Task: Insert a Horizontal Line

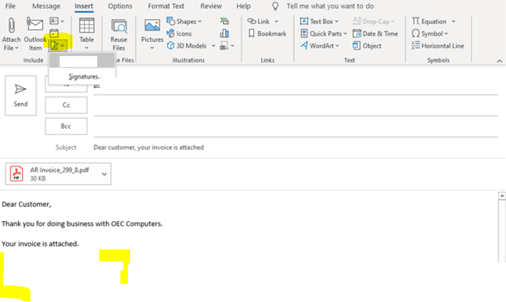Action: click(438, 46)
